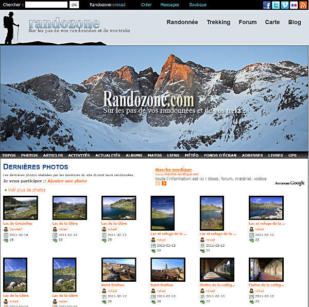Click the OK search button
This screenshot has height=307, width=309.
pos(74,5)
